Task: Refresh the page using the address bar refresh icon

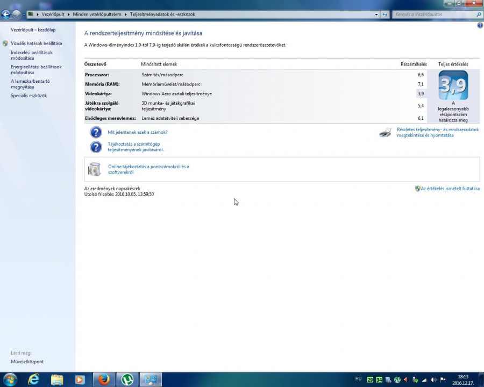Action: click(x=385, y=15)
